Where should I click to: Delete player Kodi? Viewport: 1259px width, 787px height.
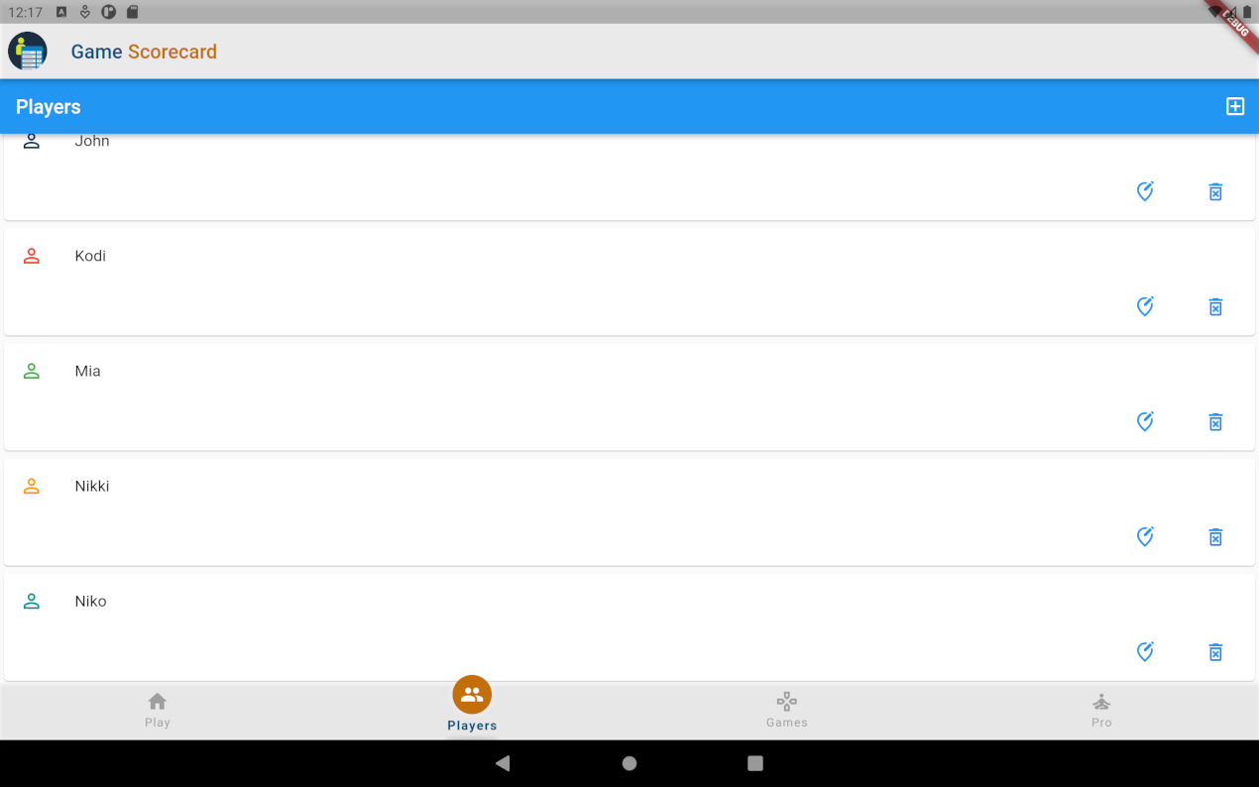1215,307
